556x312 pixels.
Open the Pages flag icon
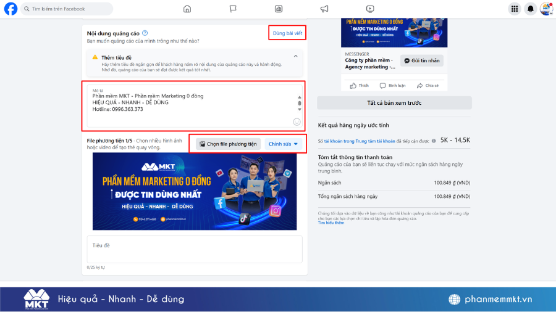[x=233, y=9]
